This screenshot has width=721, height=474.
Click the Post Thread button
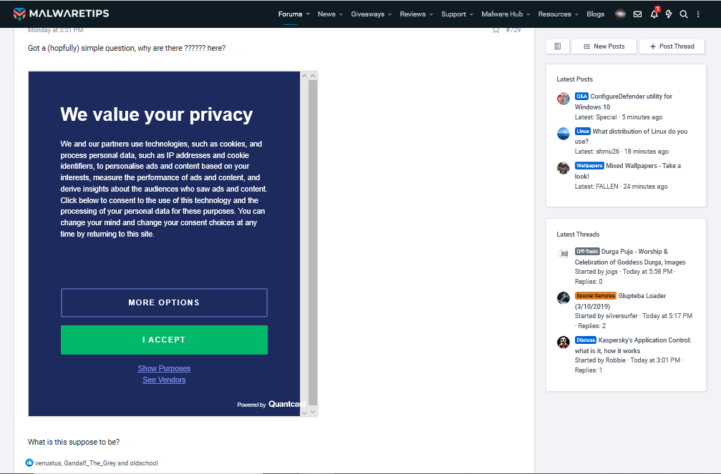[x=672, y=46]
